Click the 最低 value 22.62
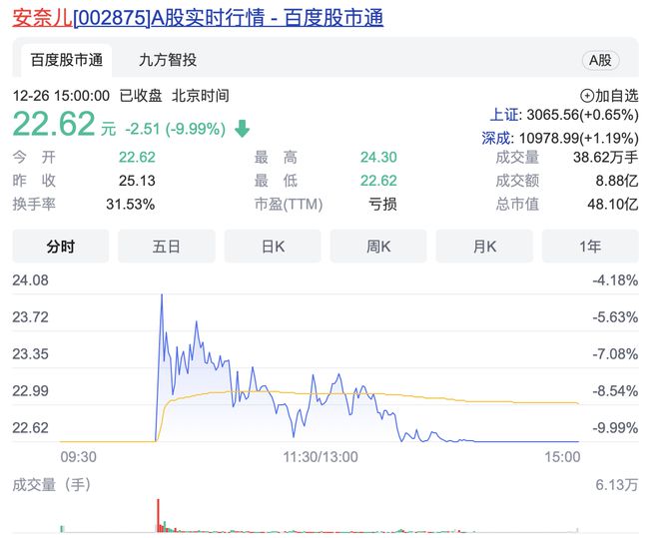 coord(378,181)
